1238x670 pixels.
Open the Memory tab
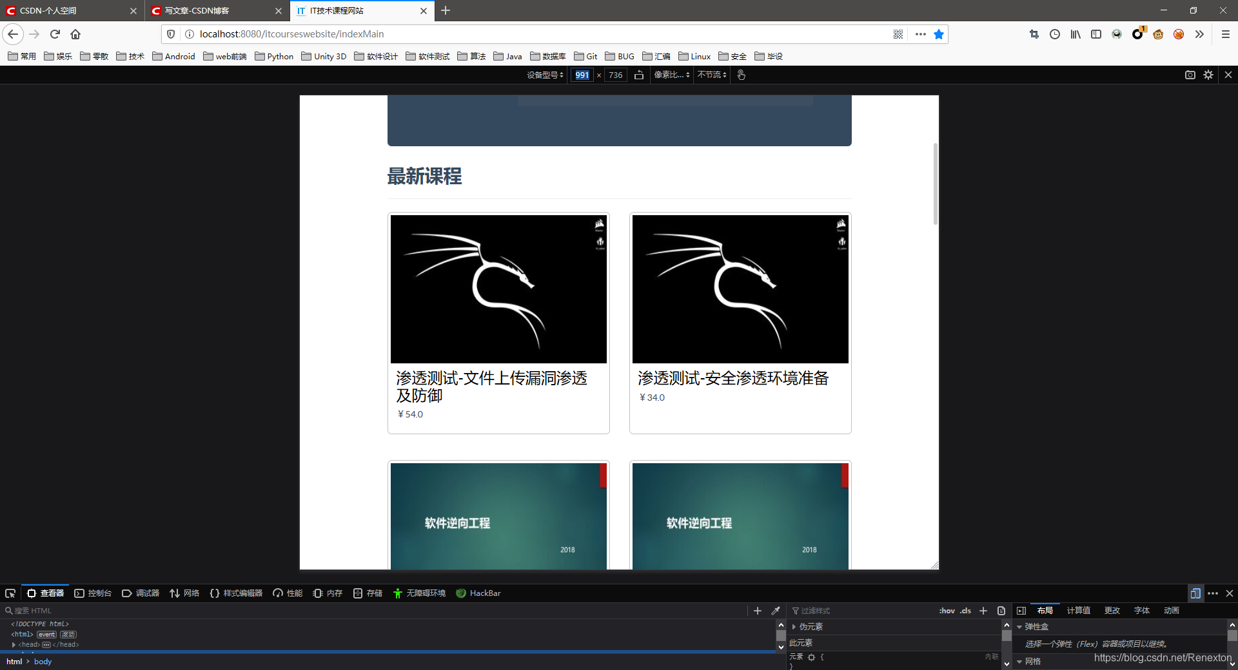click(x=328, y=593)
